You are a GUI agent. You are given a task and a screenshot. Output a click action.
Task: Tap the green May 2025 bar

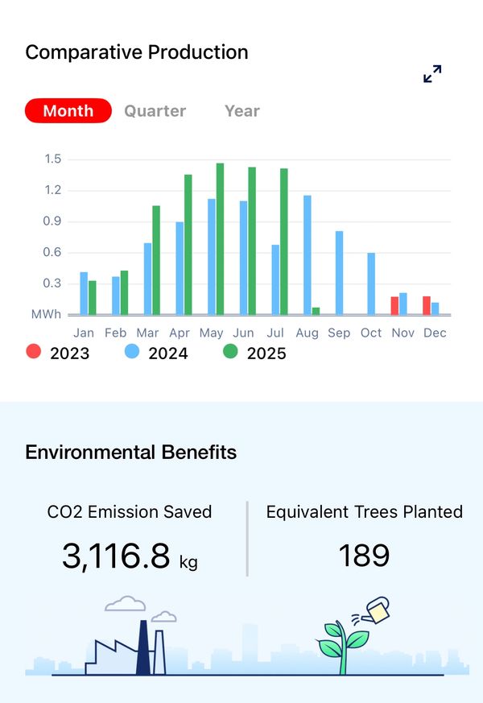pyautogui.click(x=220, y=239)
